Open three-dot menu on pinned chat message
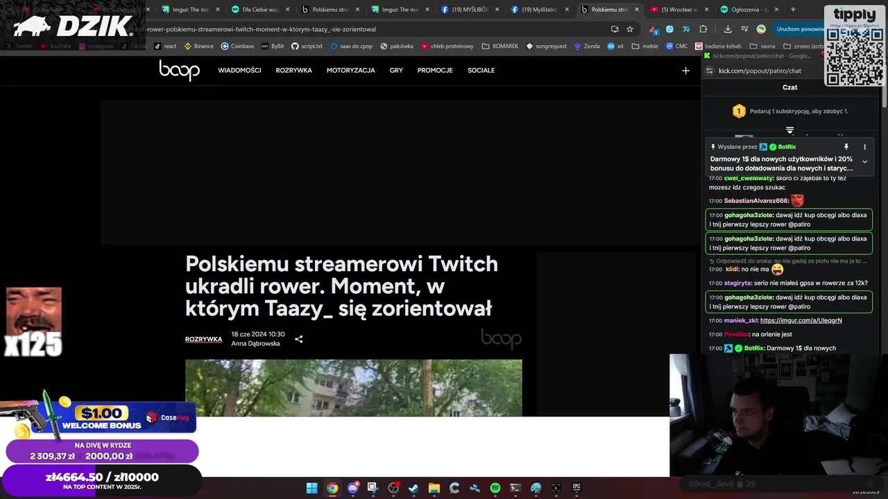This screenshot has height=499, width=888. tap(864, 147)
